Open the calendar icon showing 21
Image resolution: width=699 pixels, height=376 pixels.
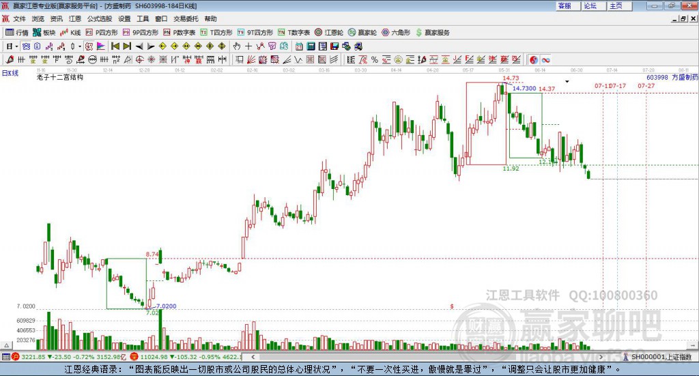coord(299,46)
